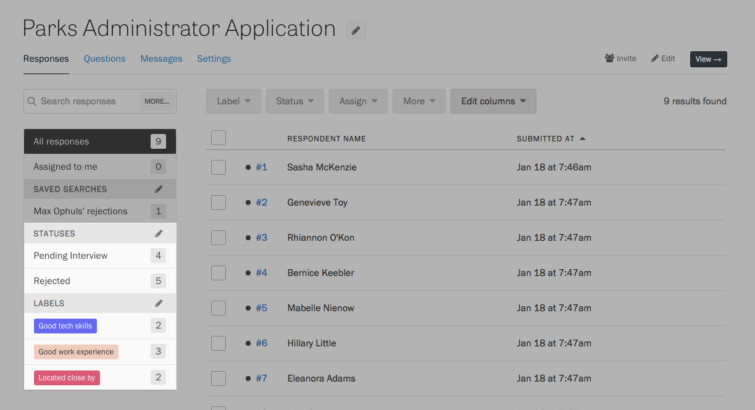Filter by Good tech skills label
755x410 pixels.
pyautogui.click(x=65, y=326)
